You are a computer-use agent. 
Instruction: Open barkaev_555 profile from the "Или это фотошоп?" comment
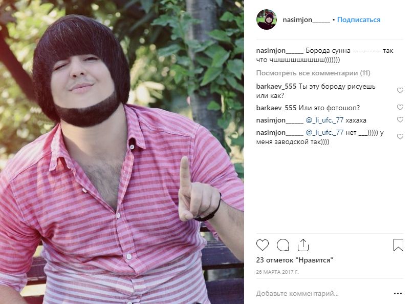(276, 108)
